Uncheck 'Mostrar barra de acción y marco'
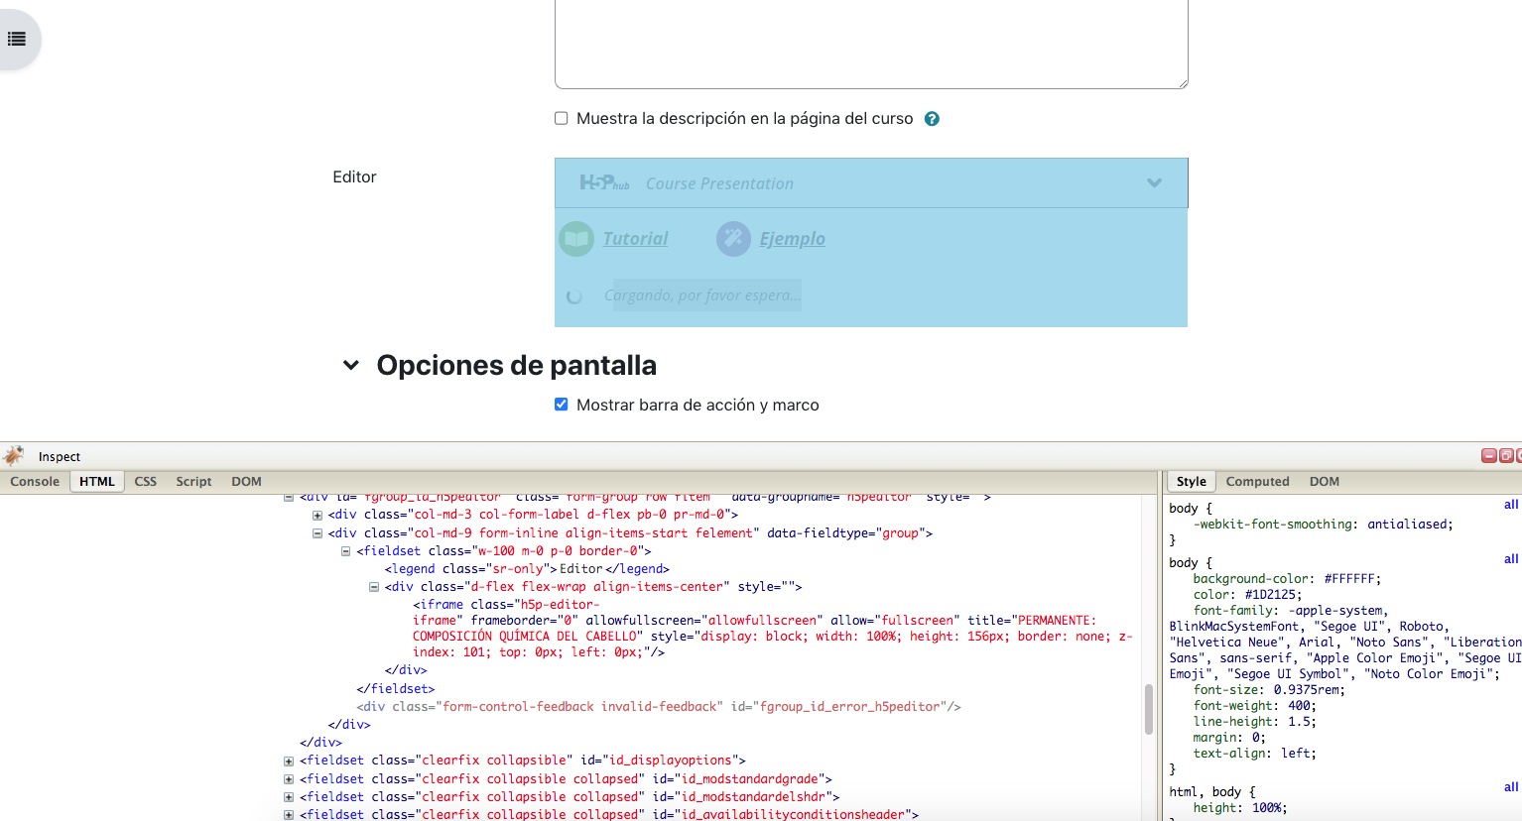Viewport: 1522px width, 821px height. [562, 405]
